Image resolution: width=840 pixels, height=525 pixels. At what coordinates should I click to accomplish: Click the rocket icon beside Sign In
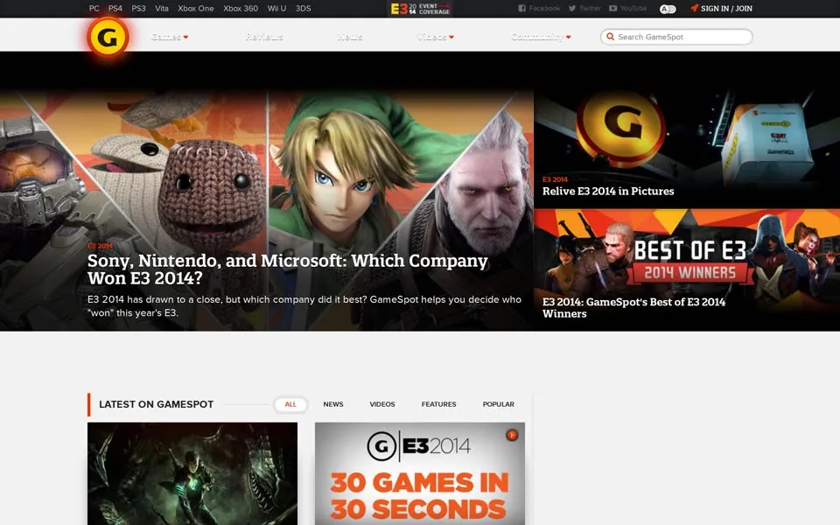point(694,8)
